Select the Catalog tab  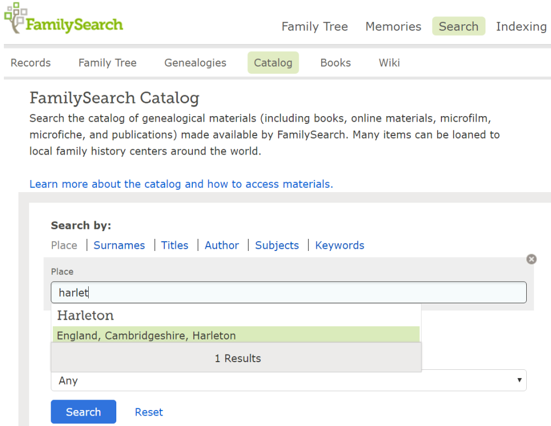273,63
